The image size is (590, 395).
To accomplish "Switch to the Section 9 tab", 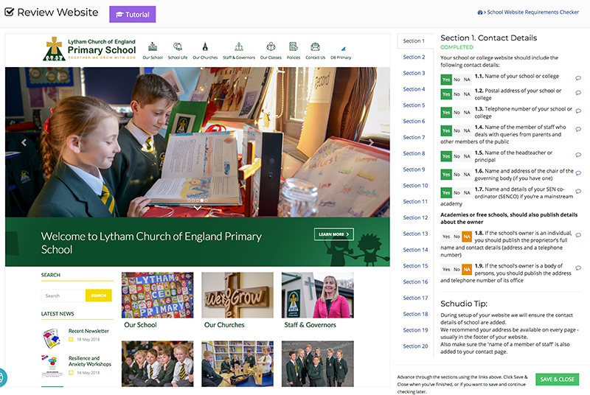I will (x=414, y=169).
